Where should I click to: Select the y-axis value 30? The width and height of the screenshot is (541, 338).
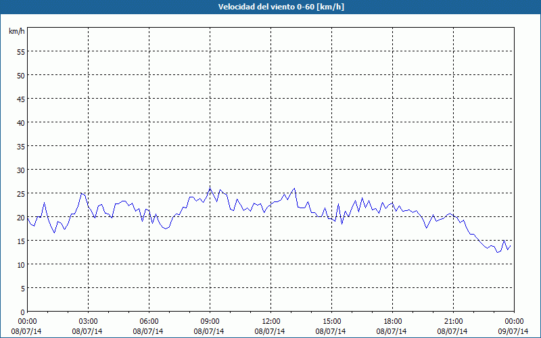pyautogui.click(x=21, y=170)
